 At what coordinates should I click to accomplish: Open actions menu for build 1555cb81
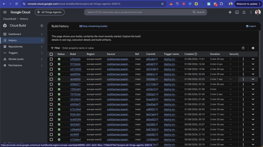coord(243,89)
